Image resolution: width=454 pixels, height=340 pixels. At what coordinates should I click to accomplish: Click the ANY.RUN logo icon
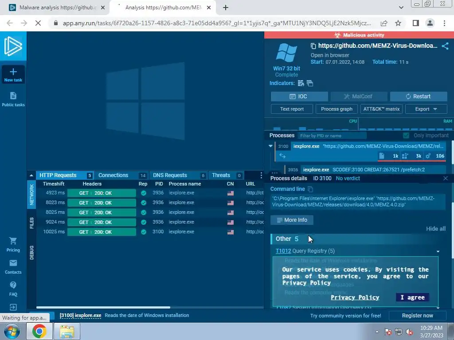pyautogui.click(x=13, y=46)
